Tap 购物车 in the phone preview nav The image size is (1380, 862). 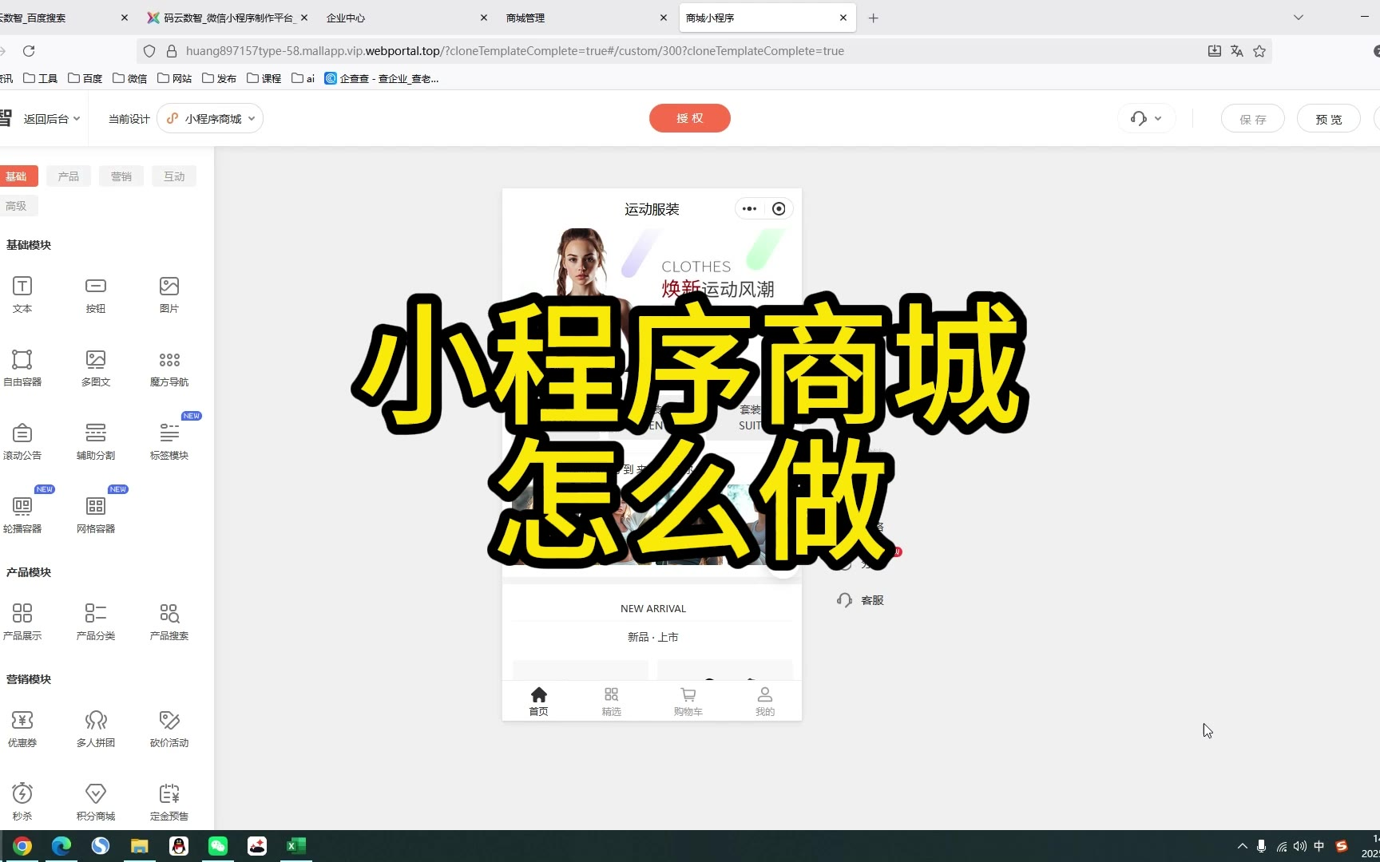click(688, 701)
